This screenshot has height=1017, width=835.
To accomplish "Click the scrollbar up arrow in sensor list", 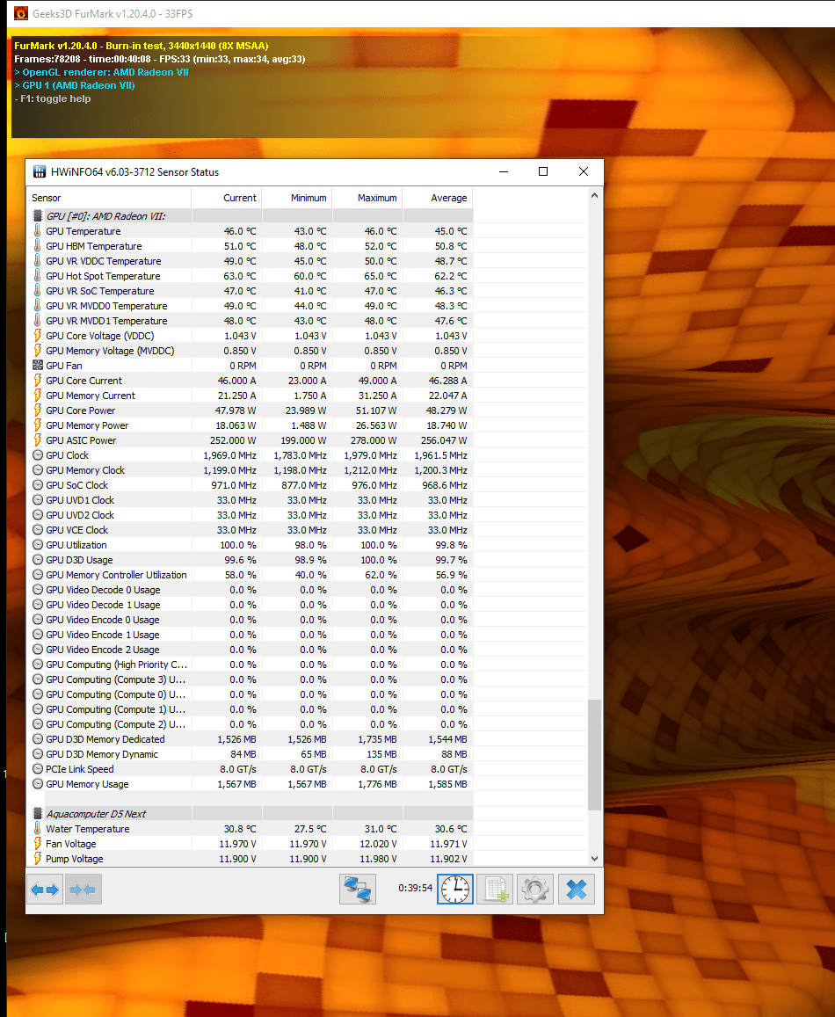I will pyautogui.click(x=594, y=195).
